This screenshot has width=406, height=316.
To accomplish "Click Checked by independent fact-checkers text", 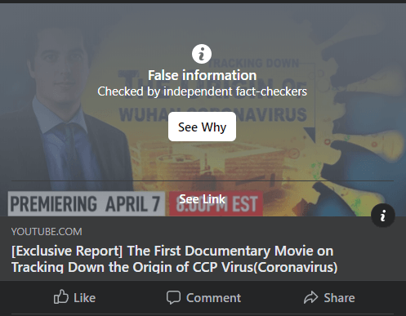I will coord(202,91).
